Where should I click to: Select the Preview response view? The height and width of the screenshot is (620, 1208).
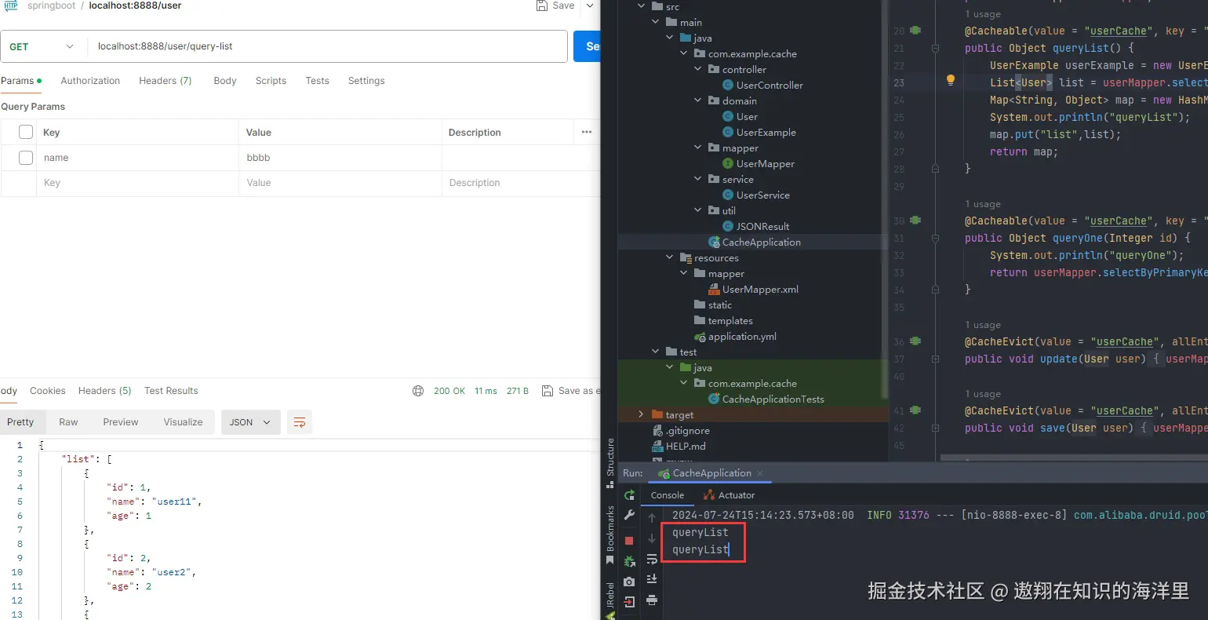pos(121,422)
